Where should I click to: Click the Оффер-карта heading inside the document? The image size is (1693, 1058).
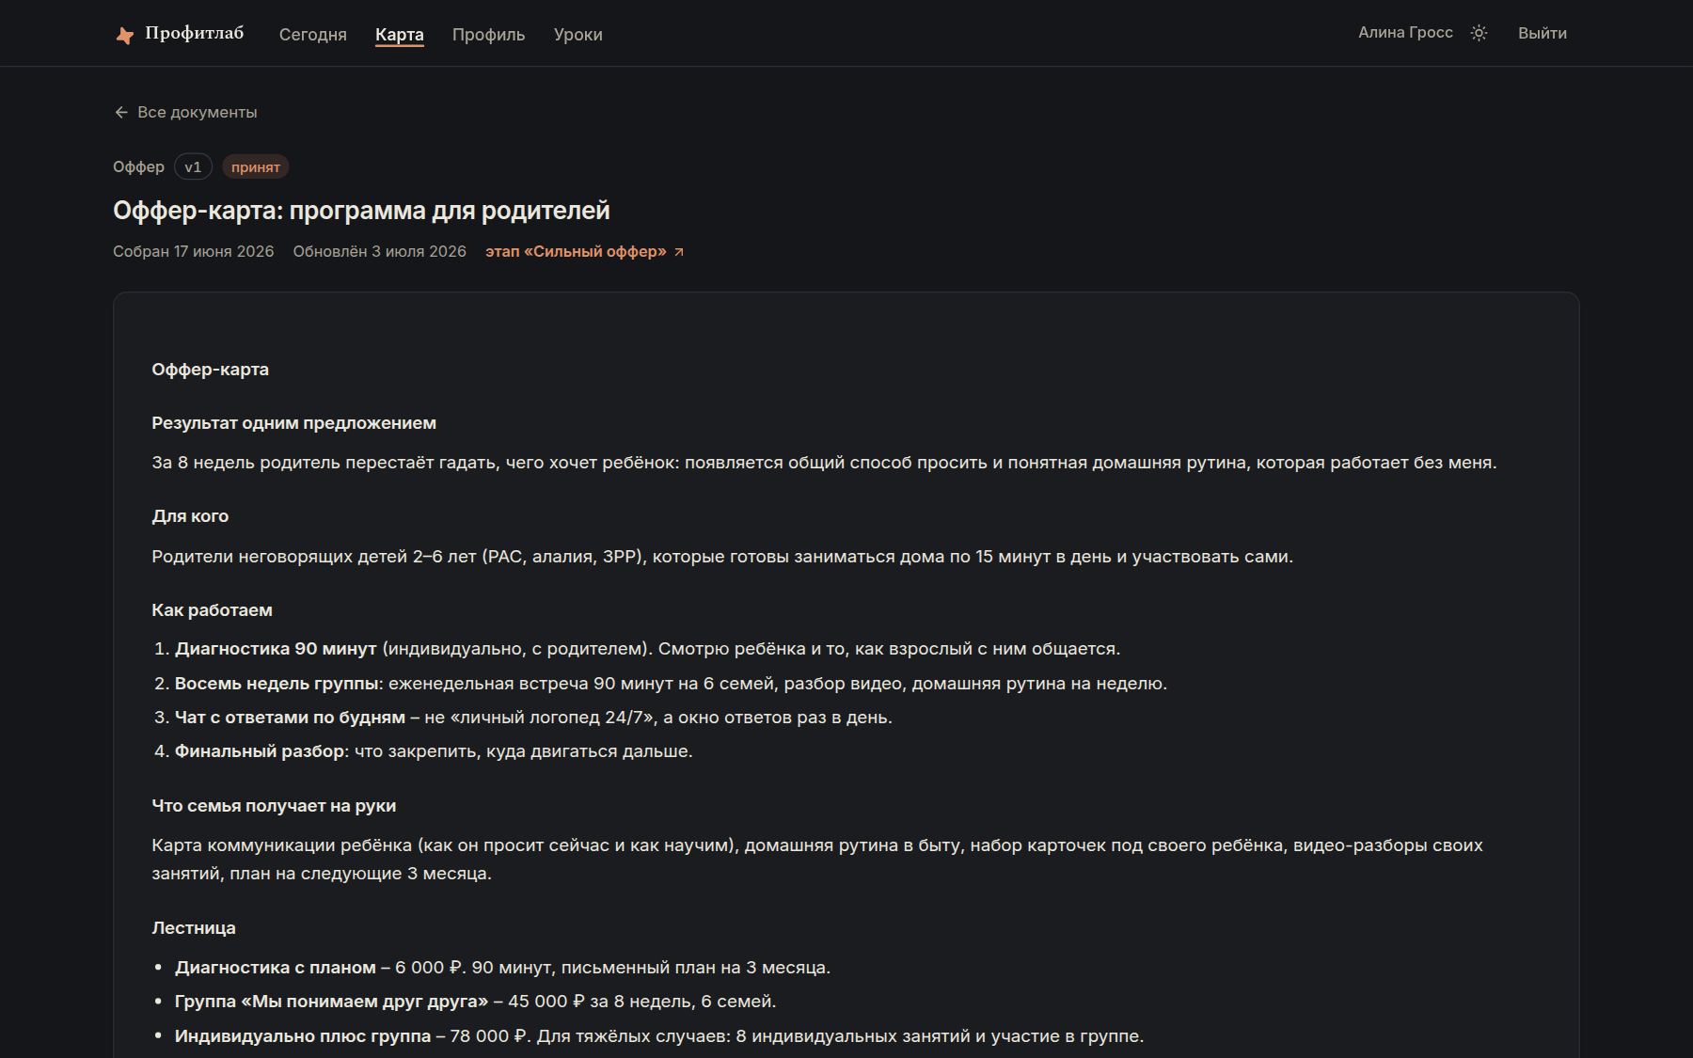coord(211,370)
